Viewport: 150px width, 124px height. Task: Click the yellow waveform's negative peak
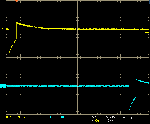click(x=9, y=54)
